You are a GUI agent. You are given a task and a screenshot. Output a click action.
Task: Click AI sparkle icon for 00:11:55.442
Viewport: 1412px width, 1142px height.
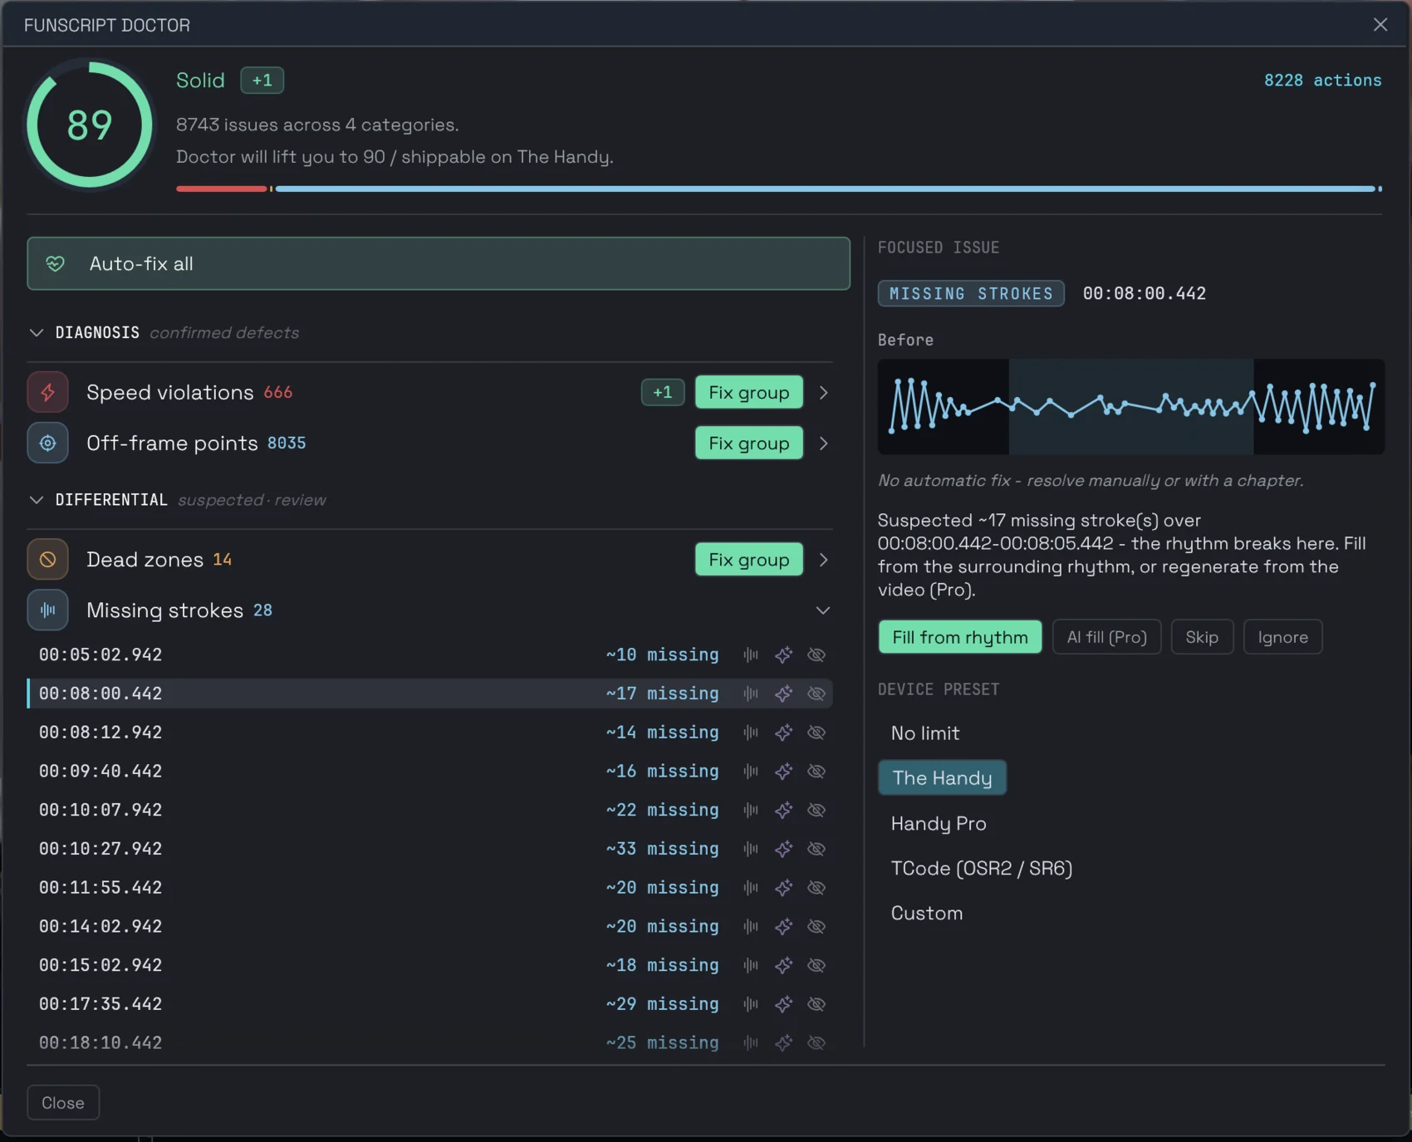click(x=783, y=888)
